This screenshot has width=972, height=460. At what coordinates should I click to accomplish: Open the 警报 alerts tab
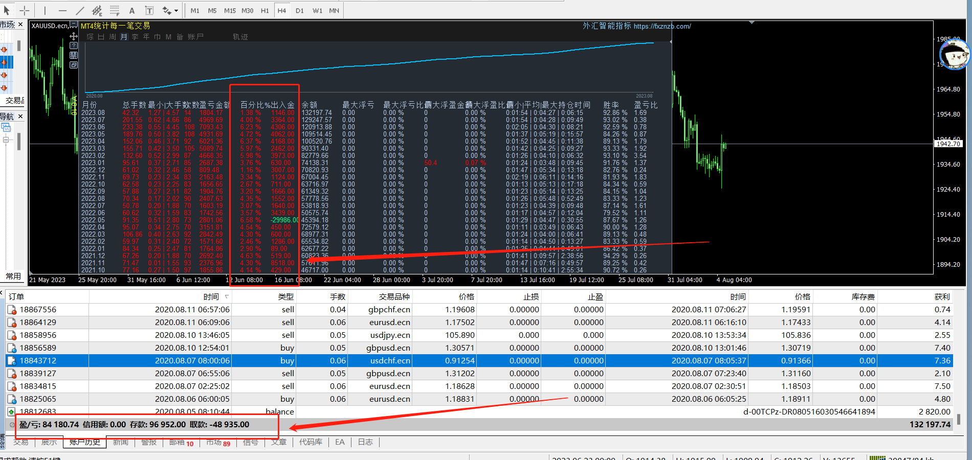point(149,442)
